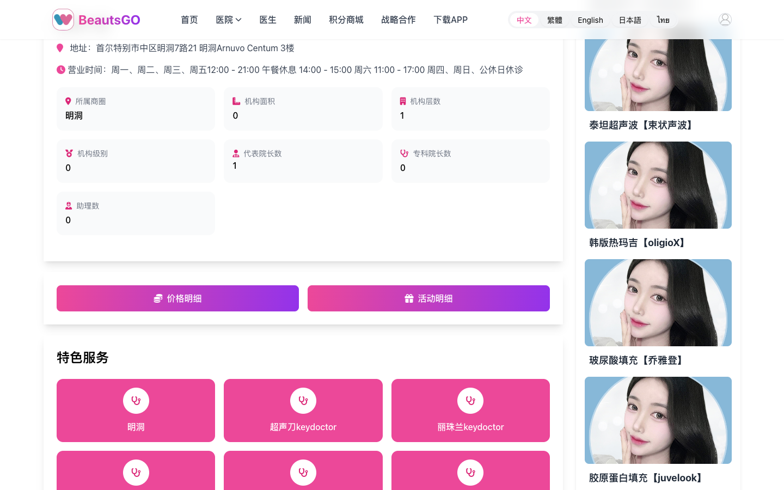Navigate to the 积分商城 menu entry
The image size is (784, 490).
pos(346,20)
